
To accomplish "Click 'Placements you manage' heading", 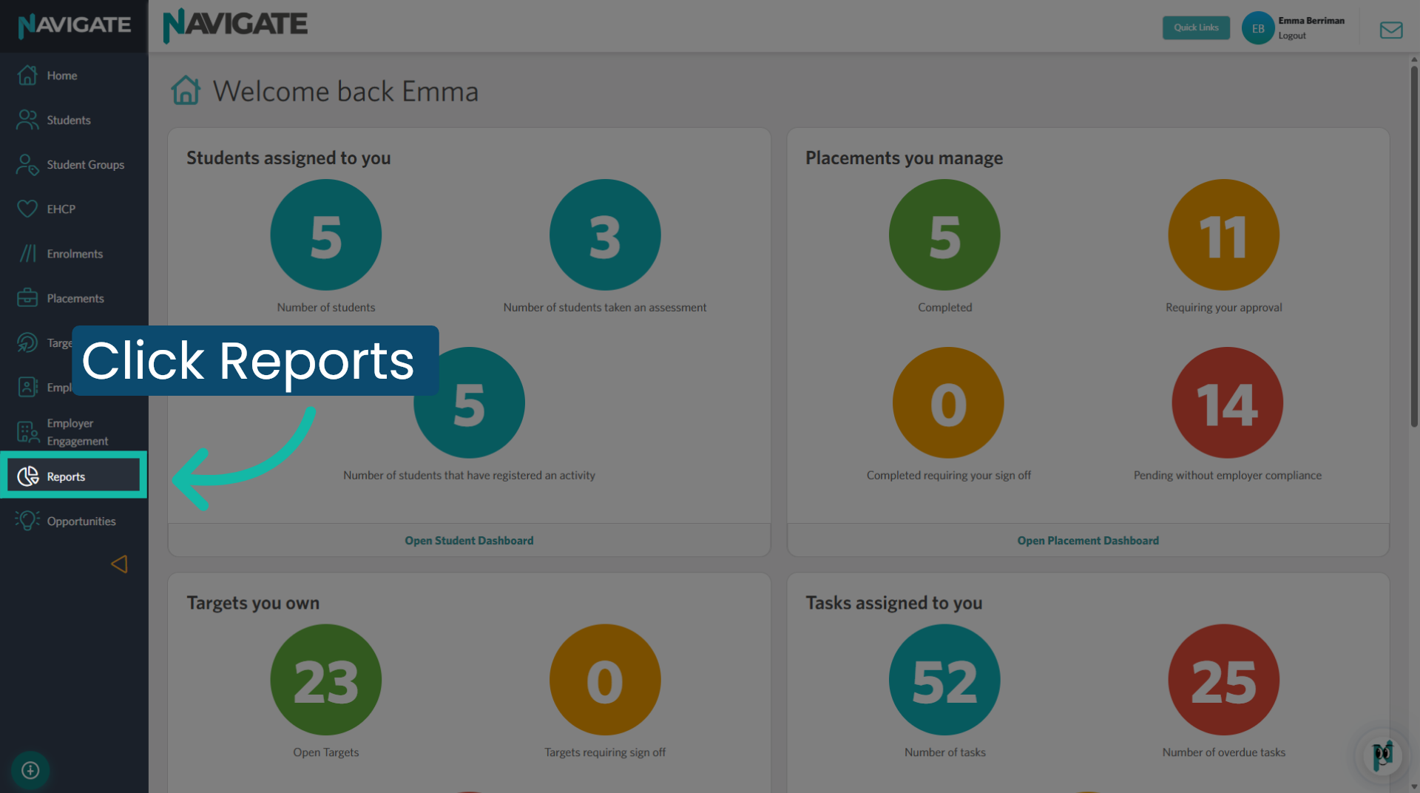I will tap(905, 158).
